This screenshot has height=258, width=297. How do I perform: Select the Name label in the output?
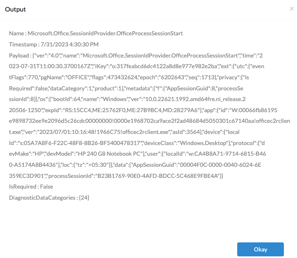click(x=16, y=33)
